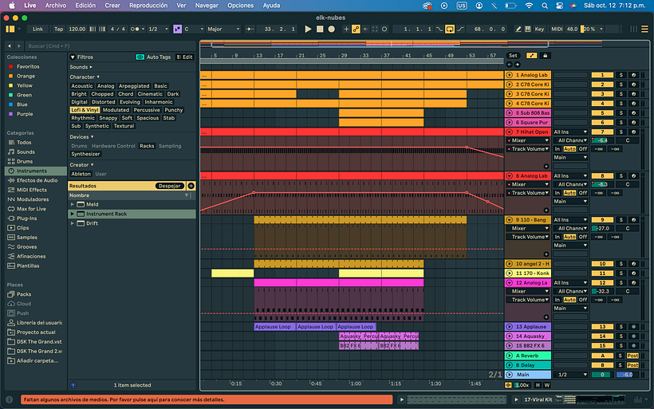Arm track 7 Hihat Open for recording
654x409 pixels.
[x=634, y=132]
